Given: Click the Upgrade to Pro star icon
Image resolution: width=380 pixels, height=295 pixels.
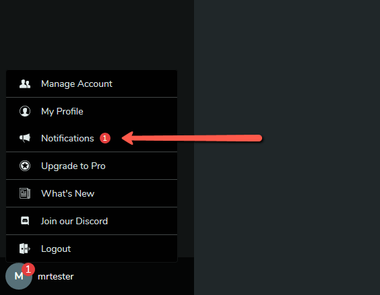Looking at the screenshot, I should pos(25,166).
